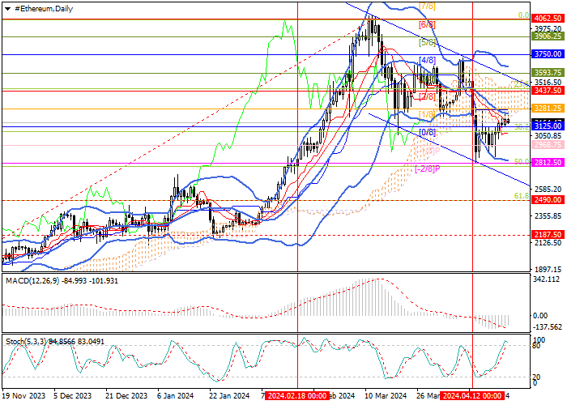Click the 1897.15 axis value
Viewport: 567px width, 405px height.
tap(548, 270)
